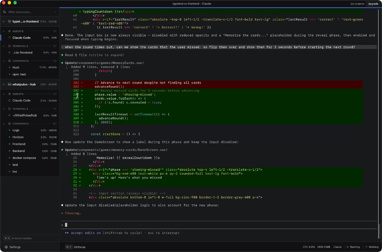Viewport: 382px width, 252px height.
Task: Click the accept edits on mode indicator
Action: [83, 233]
